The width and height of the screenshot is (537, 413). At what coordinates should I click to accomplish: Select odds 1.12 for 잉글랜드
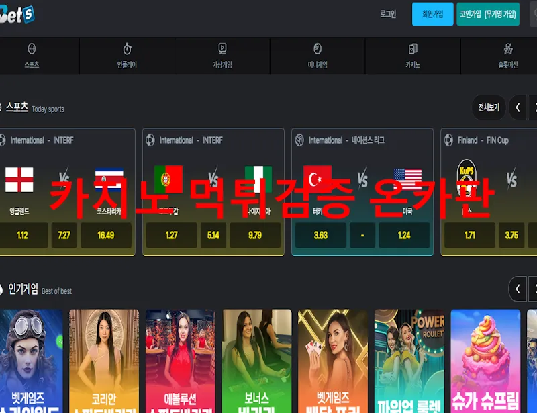pos(23,235)
